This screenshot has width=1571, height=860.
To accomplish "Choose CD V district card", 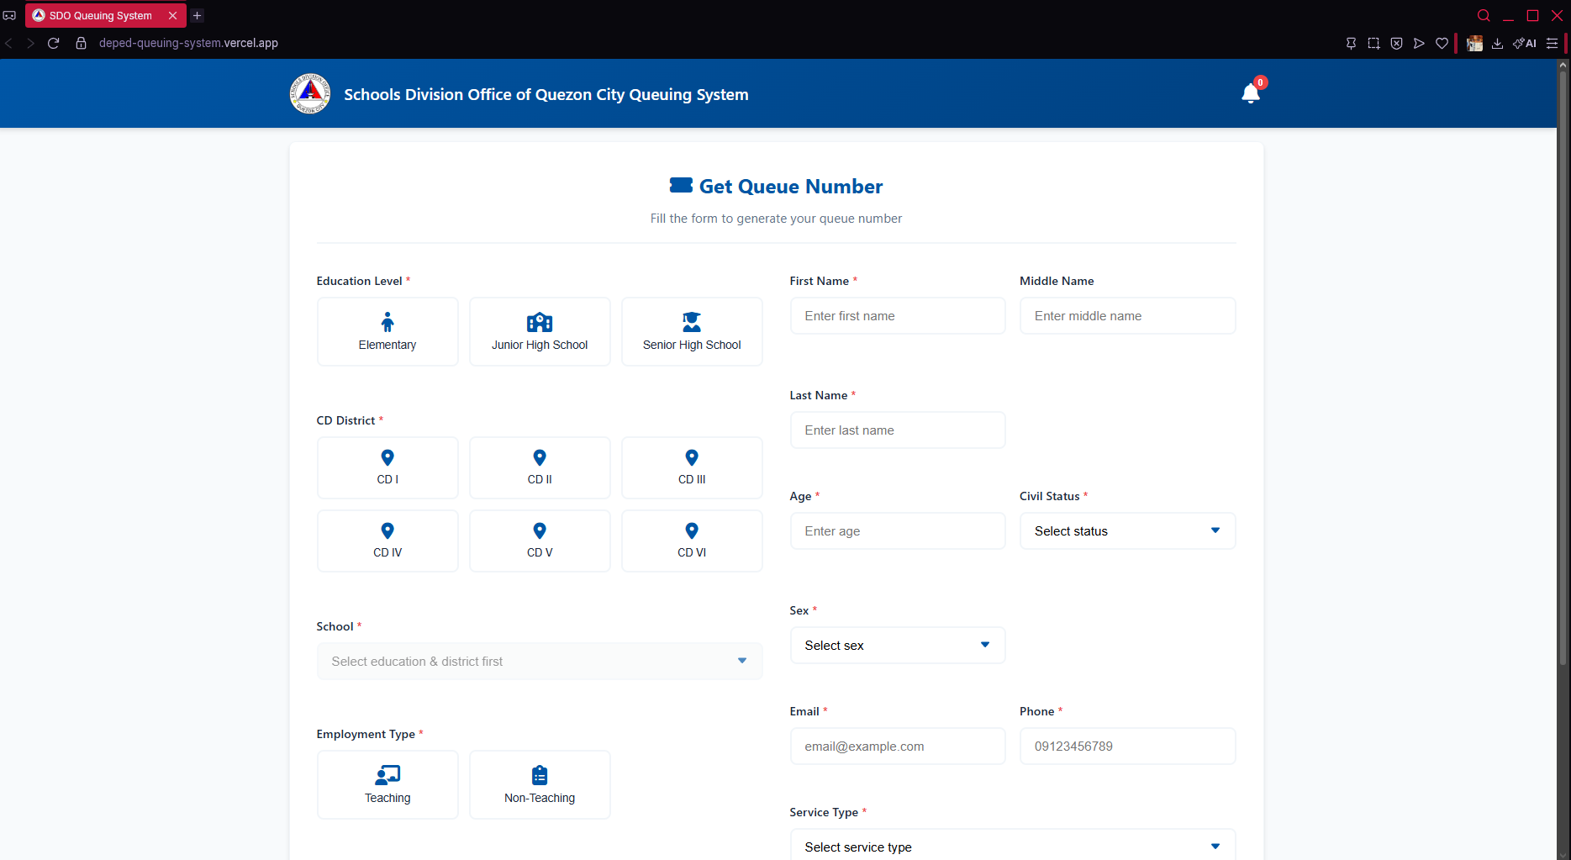I will click(x=540, y=541).
